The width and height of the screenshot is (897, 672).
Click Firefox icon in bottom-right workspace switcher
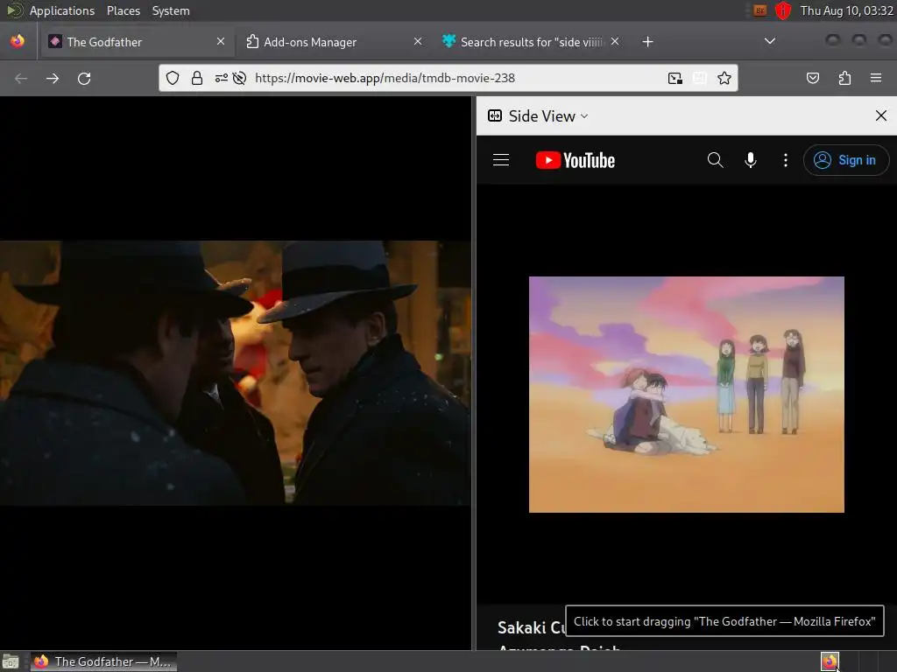click(830, 661)
